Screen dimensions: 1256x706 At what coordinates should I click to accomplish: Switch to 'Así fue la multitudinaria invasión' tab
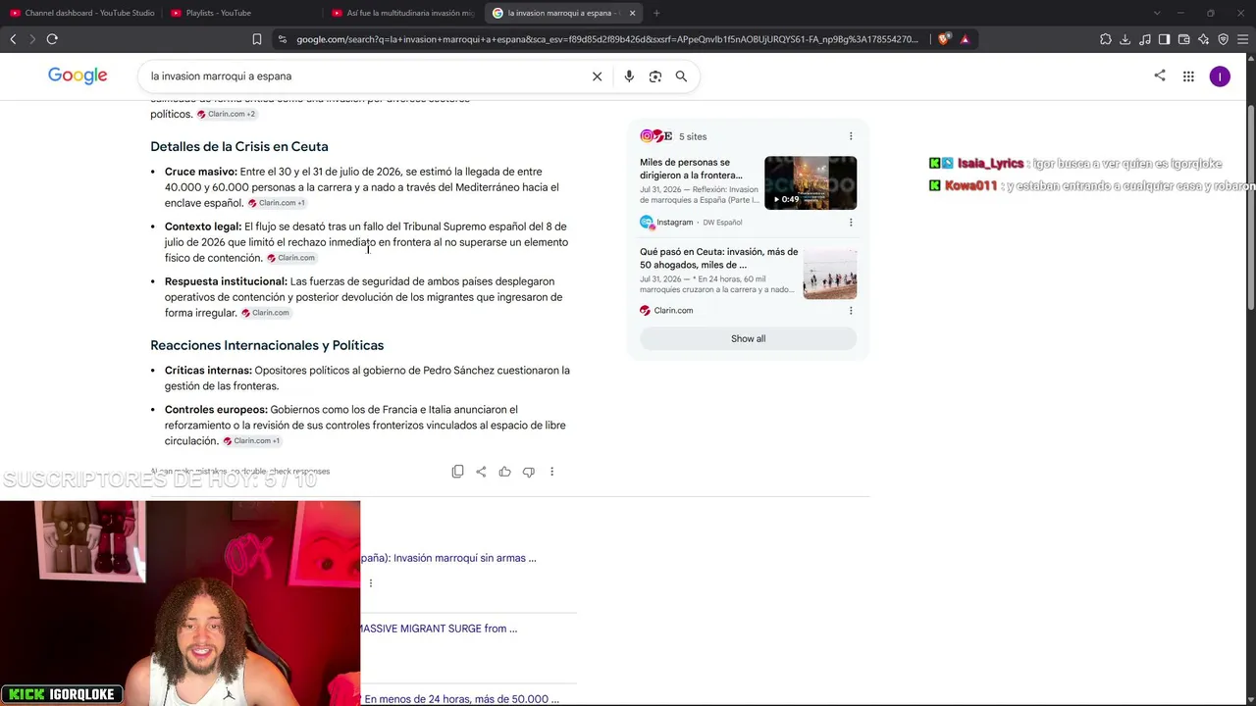pyautogui.click(x=403, y=13)
